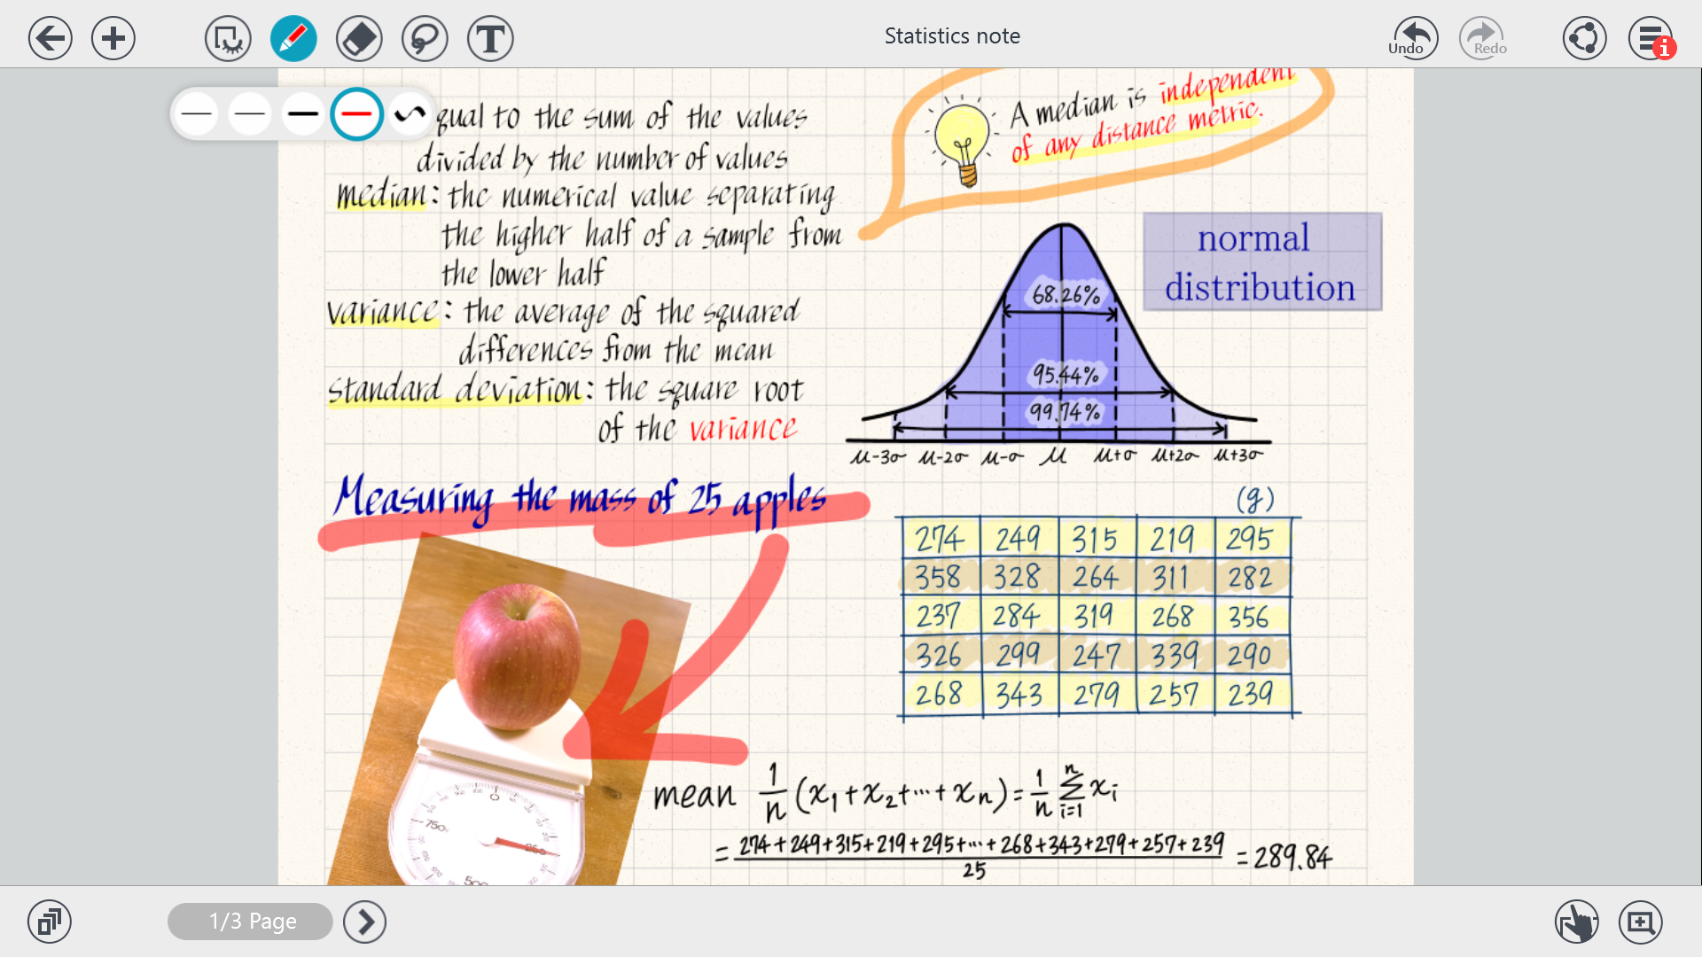
Task: Open the page list icon
Action: pos(50,922)
